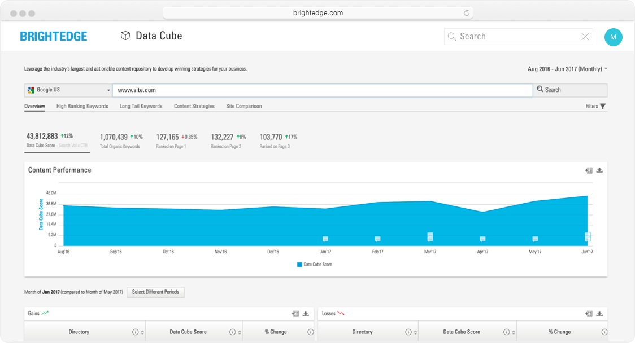Click the Mar'17 annotation marker on chart
The height and width of the screenshot is (343, 635).
pos(430,236)
